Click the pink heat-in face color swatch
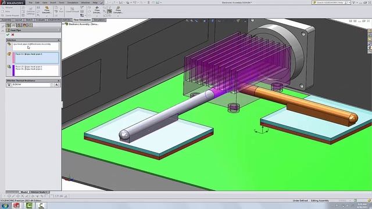 [14, 58]
